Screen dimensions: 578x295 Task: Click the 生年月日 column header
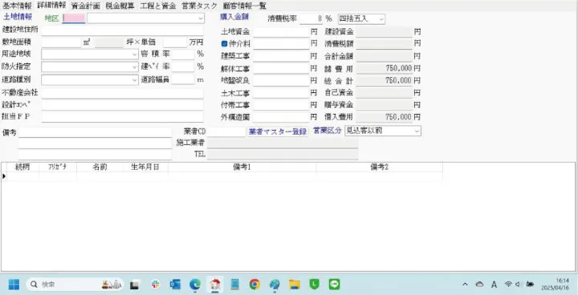click(x=145, y=168)
